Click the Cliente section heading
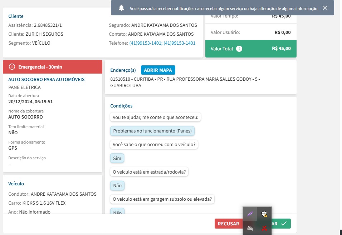The image size is (342, 235). pyautogui.click(x=16, y=16)
